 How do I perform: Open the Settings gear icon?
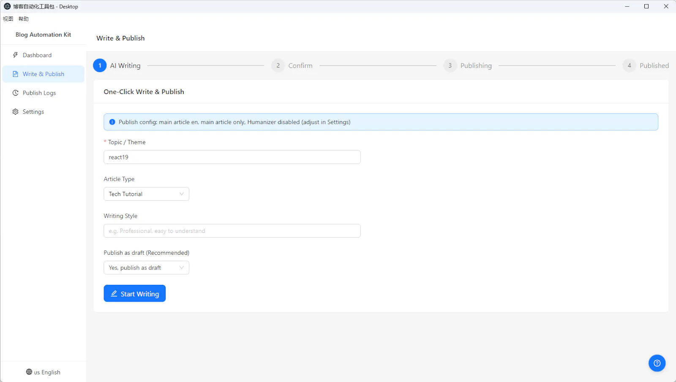16,112
